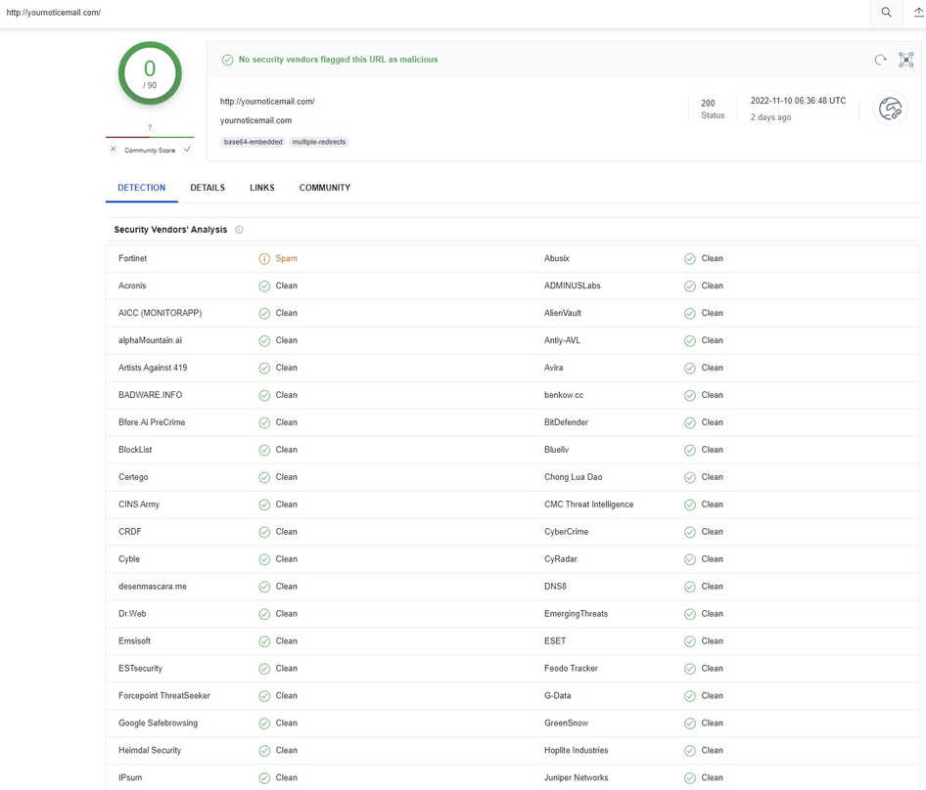Click the Antiy-AVL vendor name
Screen dimensions: 926x790
pyautogui.click(x=562, y=340)
